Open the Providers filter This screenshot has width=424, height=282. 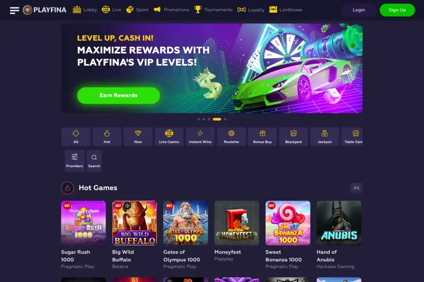click(x=74, y=160)
